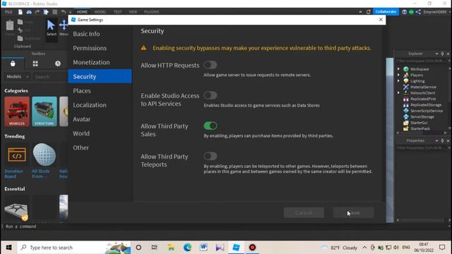Switch to the TEST ribbon tab

pos(118,12)
